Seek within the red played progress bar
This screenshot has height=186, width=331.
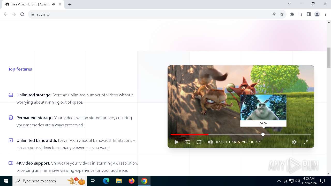pos(190,134)
